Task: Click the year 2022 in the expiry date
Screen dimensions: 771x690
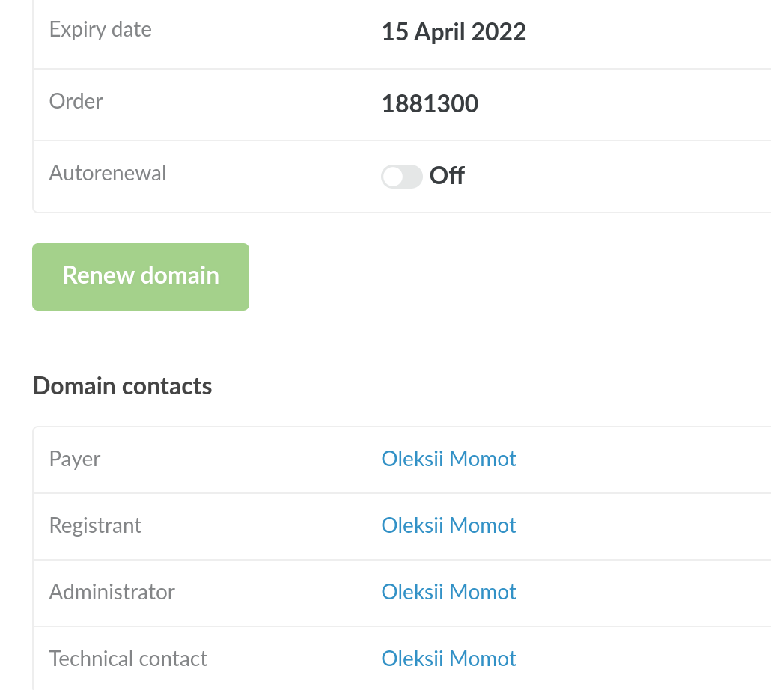Action: 499,32
